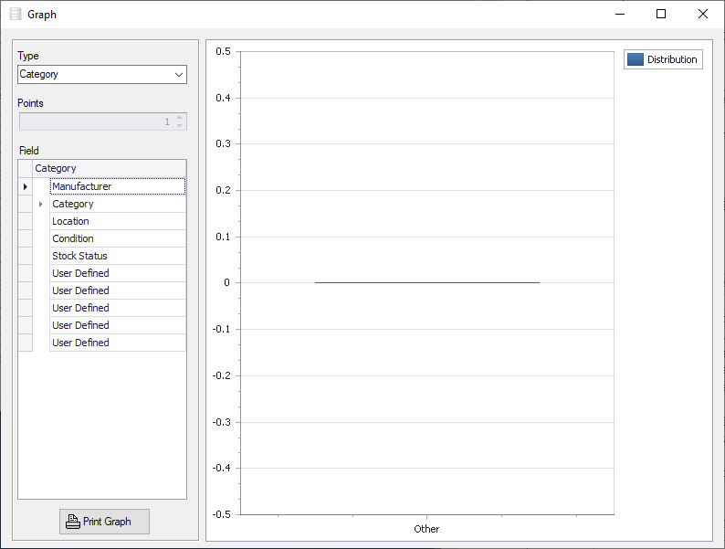Click the 0.5 value on the y-axis
Image resolution: width=725 pixels, height=549 pixels.
pyautogui.click(x=224, y=51)
